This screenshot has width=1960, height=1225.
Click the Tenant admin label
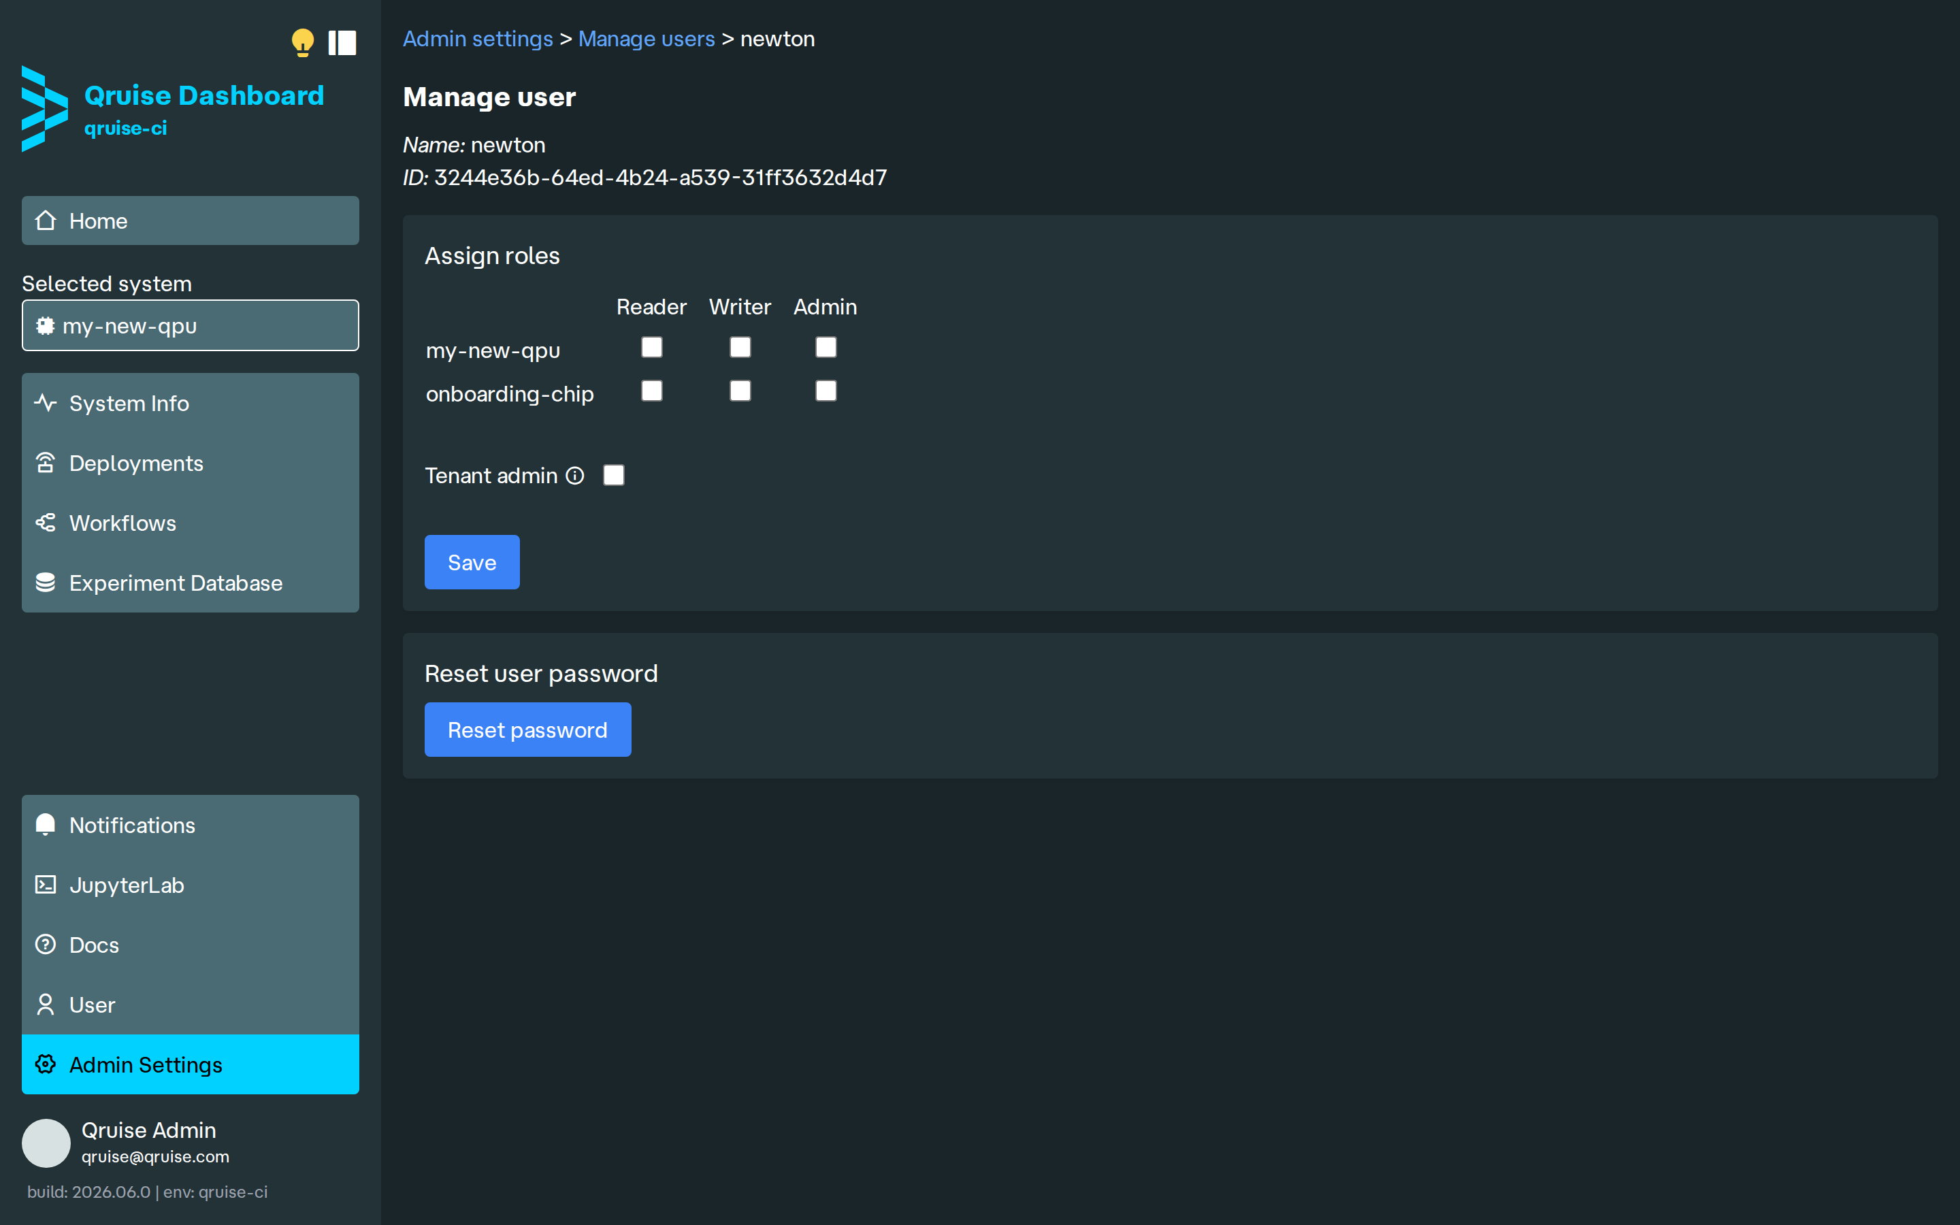click(491, 476)
